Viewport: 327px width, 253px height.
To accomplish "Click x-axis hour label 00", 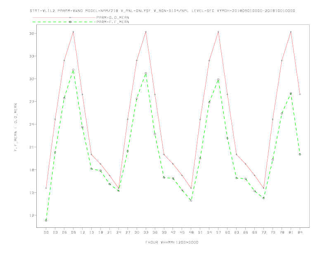I will click(46, 232).
